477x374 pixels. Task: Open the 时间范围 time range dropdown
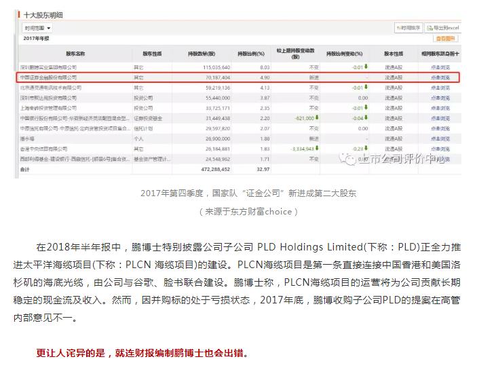[x=37, y=28]
